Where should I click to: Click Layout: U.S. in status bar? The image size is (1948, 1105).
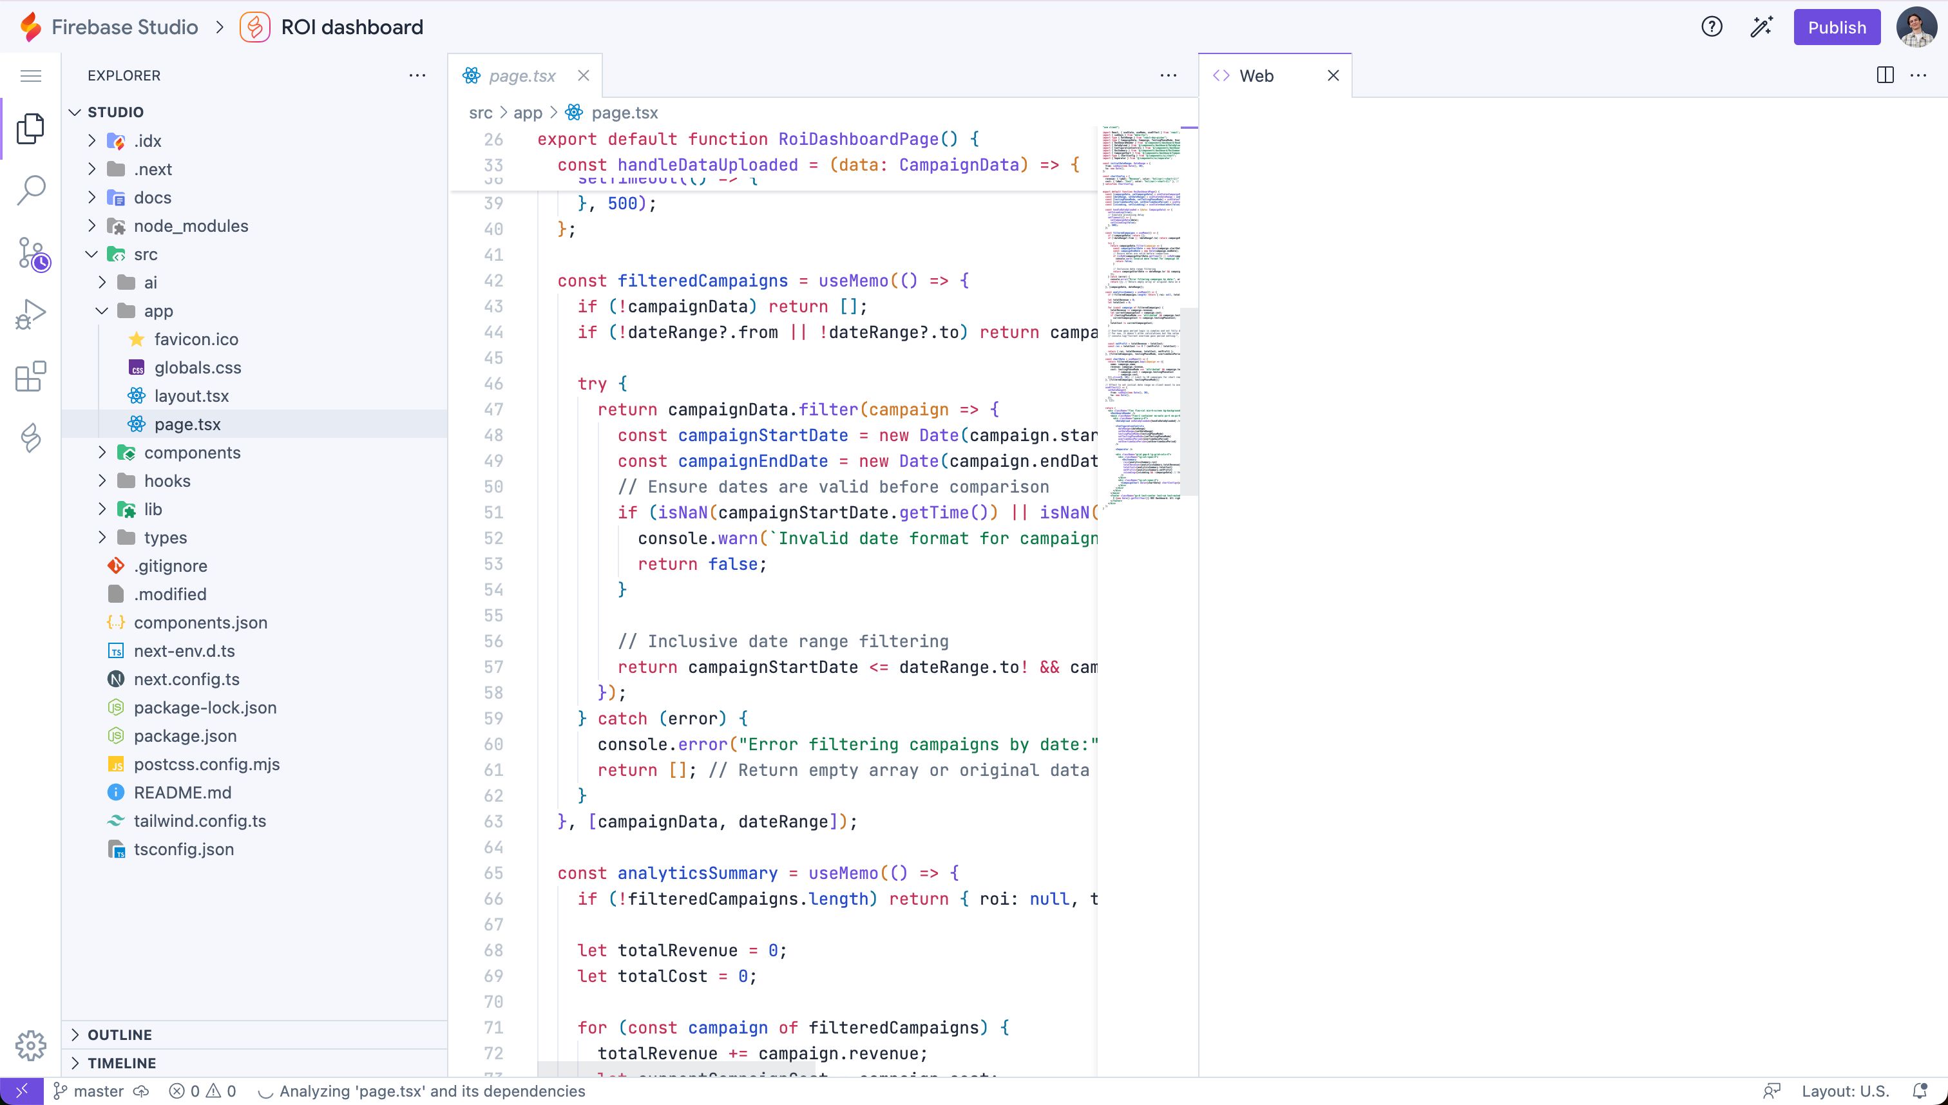pos(1846,1091)
